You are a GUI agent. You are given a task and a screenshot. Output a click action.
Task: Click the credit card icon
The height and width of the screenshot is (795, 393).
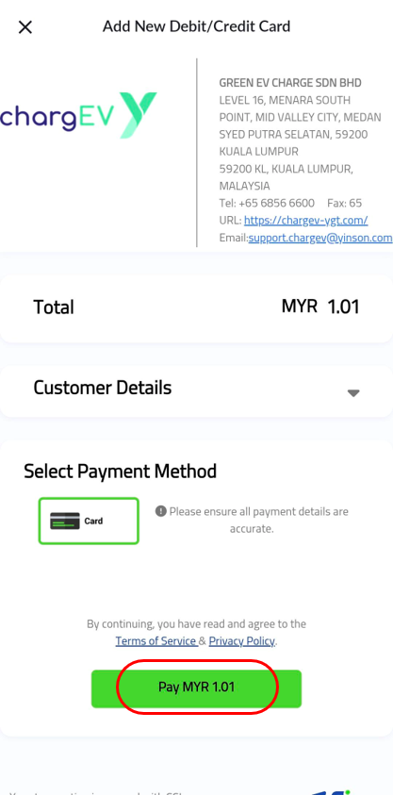tap(65, 522)
